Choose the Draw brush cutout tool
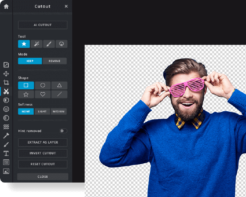Screen dimensions: 246x197 click(49, 44)
